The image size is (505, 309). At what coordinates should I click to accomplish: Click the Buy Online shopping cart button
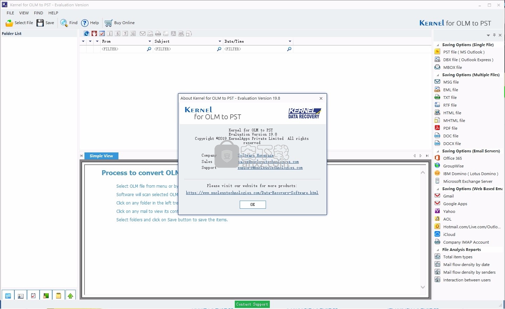tap(120, 23)
